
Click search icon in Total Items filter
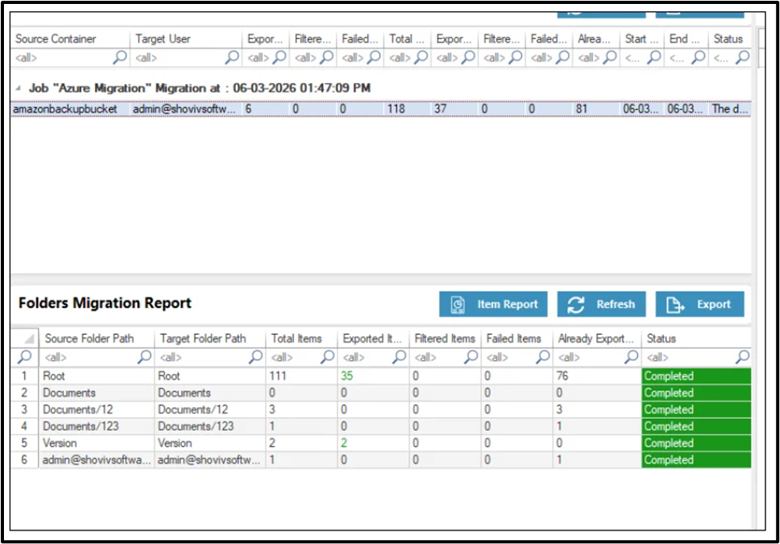[327, 356]
